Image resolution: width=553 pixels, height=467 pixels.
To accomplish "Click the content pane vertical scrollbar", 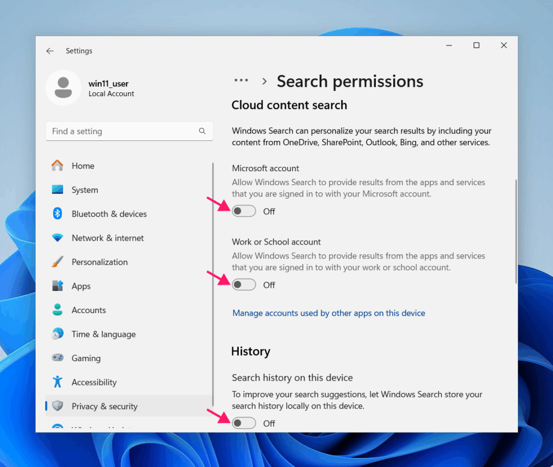I will point(516,231).
